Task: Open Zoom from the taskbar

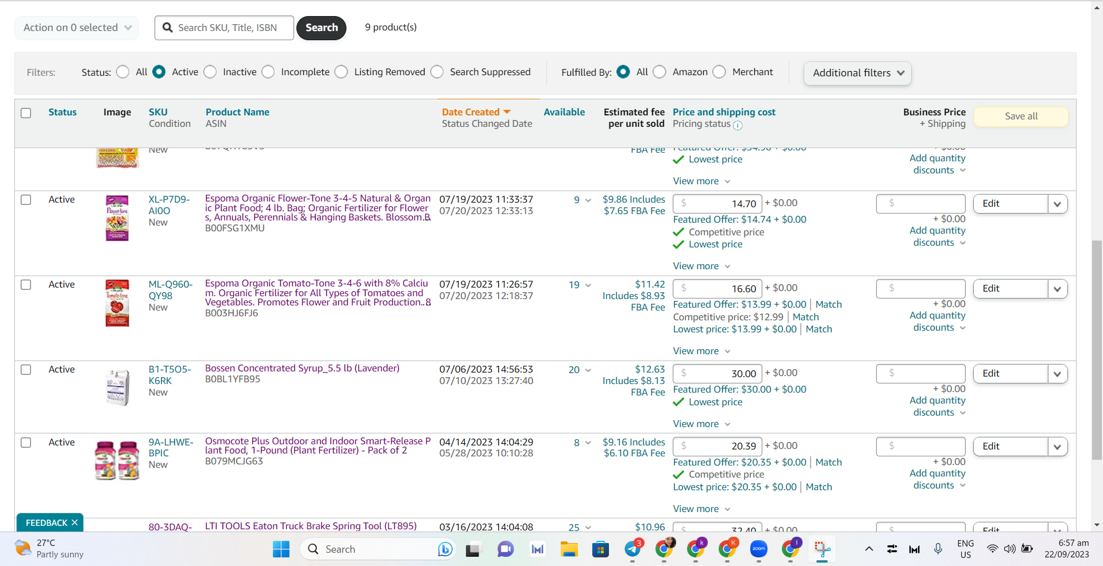Action: coord(759,549)
